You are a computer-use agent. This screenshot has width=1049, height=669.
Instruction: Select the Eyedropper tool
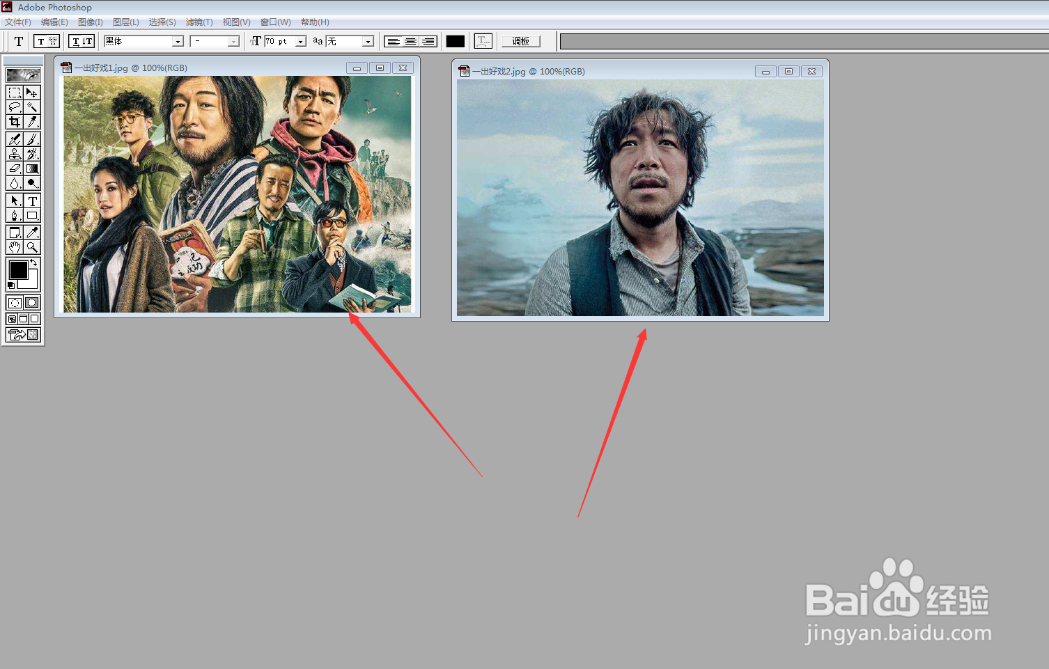[32, 233]
